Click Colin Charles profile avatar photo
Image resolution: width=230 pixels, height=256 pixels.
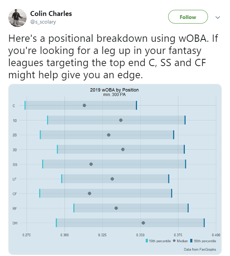click(x=17, y=18)
